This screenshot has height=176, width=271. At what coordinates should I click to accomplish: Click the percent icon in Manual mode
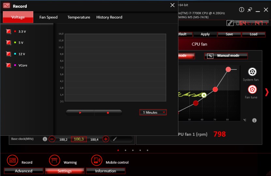210,56
